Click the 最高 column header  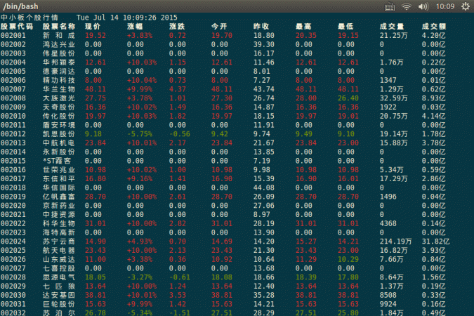[x=303, y=27]
